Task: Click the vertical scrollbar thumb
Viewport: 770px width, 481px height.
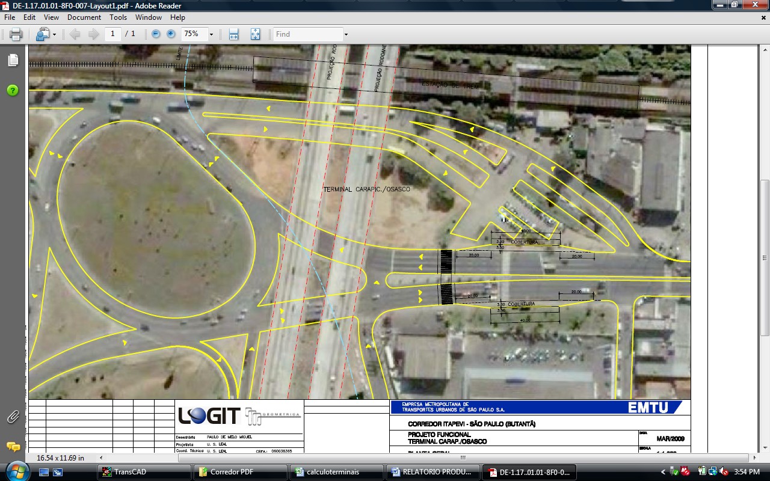Action: 765,257
